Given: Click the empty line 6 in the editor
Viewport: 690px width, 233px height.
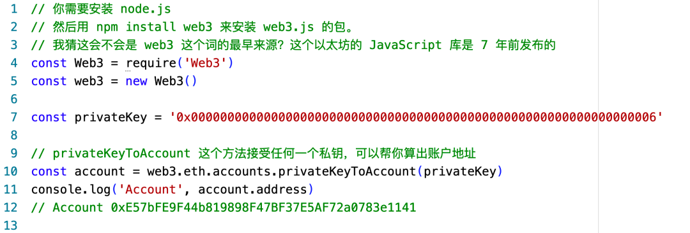Looking at the screenshot, I should point(308,99).
